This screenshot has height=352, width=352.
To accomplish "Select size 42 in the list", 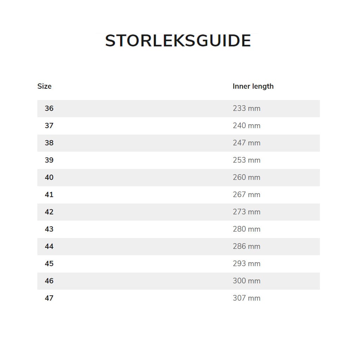I will (49, 212).
